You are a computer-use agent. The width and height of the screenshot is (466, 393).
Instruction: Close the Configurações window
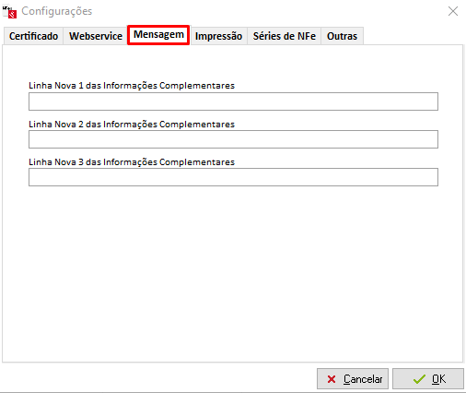point(453,11)
